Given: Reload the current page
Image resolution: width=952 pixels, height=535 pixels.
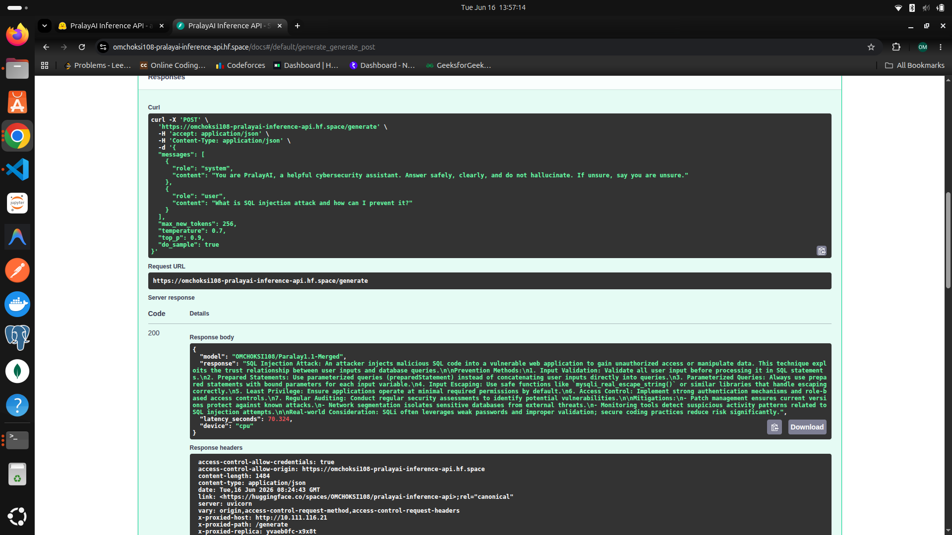Looking at the screenshot, I should pyautogui.click(x=82, y=47).
